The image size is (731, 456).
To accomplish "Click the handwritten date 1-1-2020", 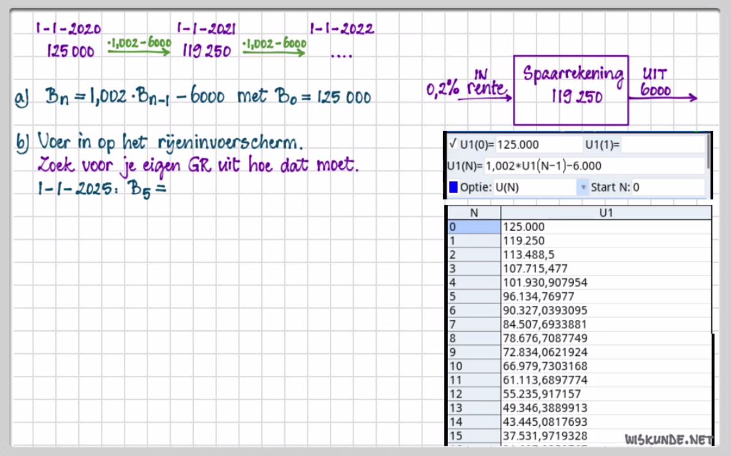I will coord(69,29).
